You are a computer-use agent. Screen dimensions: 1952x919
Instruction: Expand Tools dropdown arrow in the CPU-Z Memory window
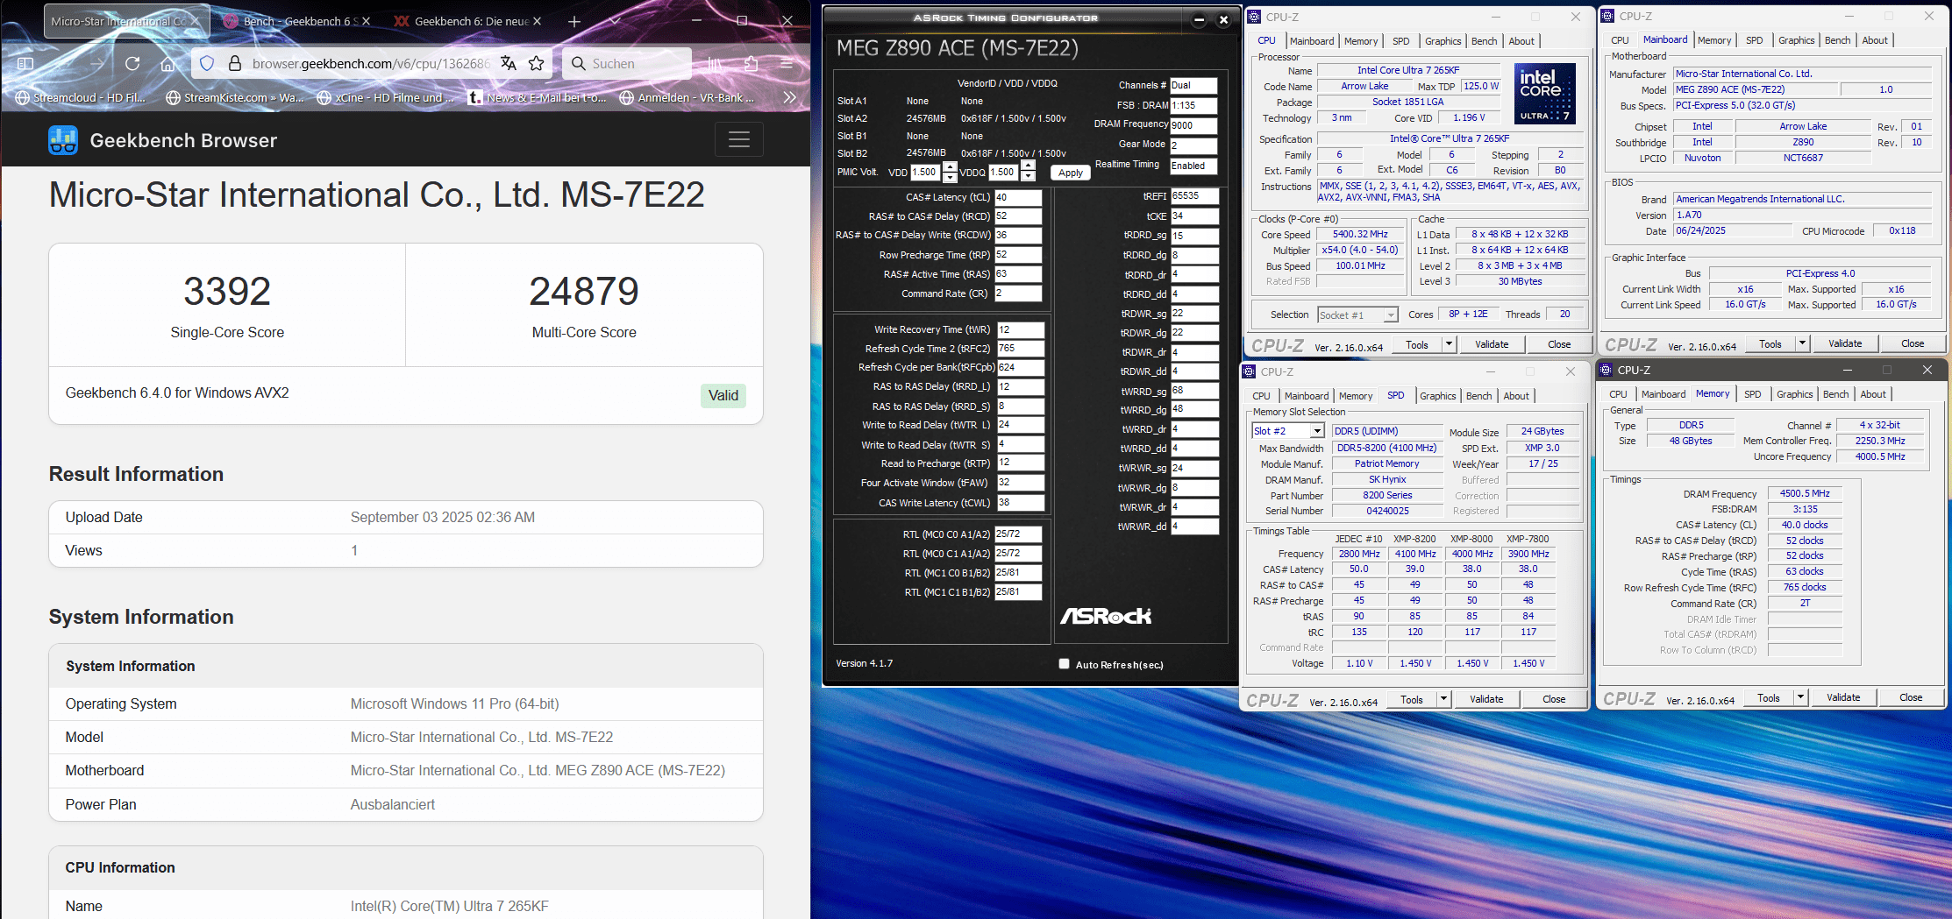pos(1800,698)
